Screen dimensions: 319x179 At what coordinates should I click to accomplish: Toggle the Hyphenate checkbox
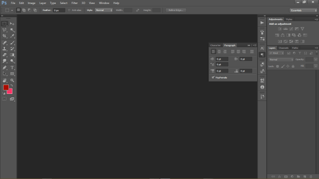[x=213, y=78]
